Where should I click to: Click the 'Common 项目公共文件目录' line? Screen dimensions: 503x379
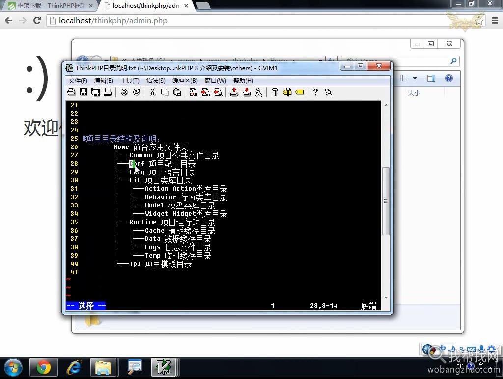coord(174,155)
